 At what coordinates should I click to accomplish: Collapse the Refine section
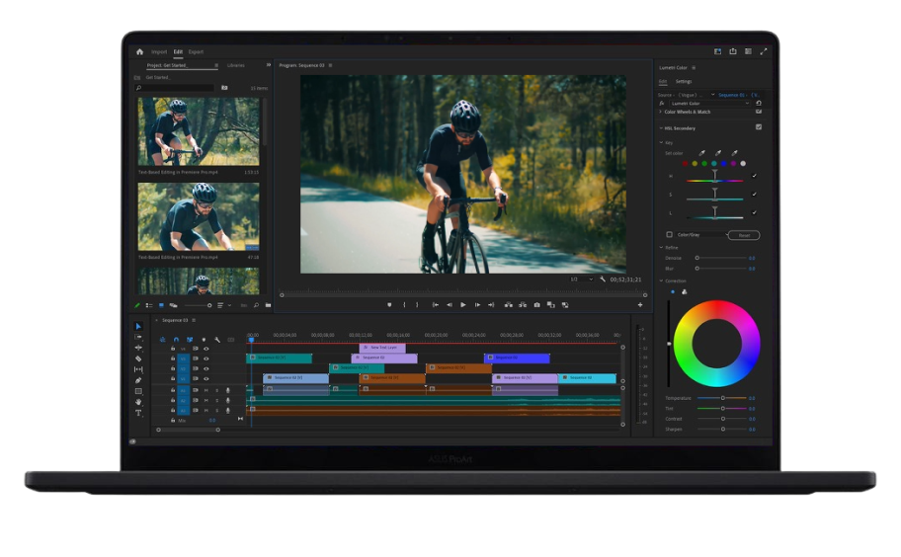coord(661,247)
